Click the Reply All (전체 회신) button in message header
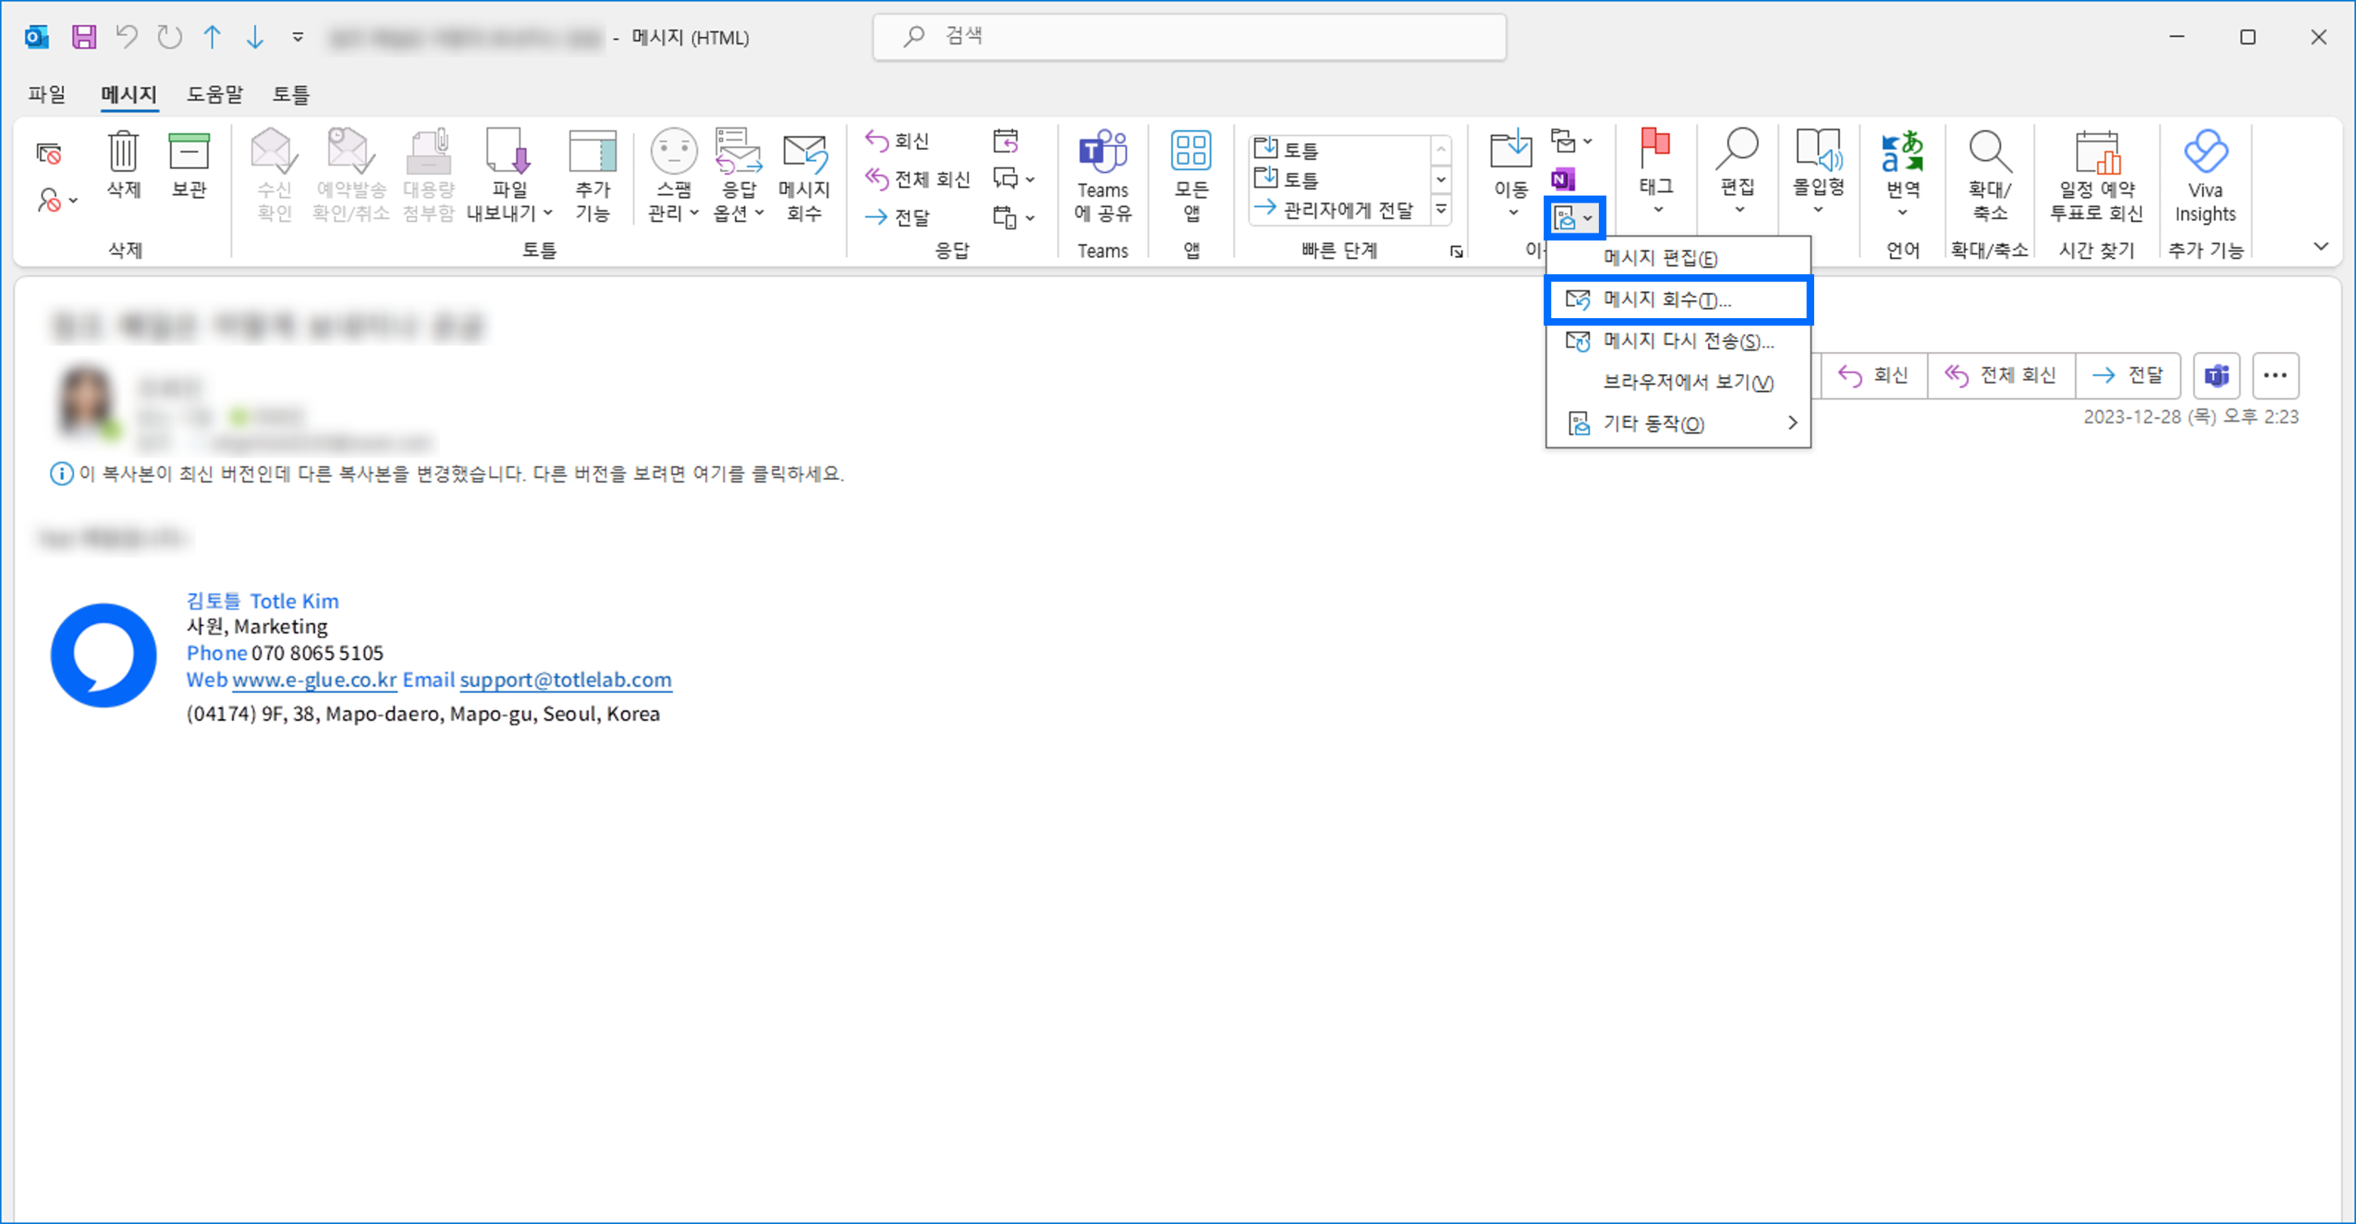The image size is (2356, 1224). coord(2000,375)
